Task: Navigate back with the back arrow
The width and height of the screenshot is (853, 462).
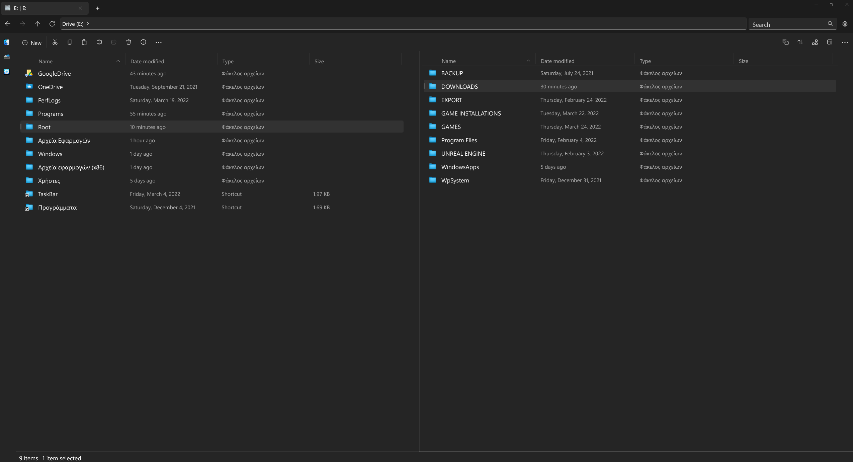Action: point(7,24)
